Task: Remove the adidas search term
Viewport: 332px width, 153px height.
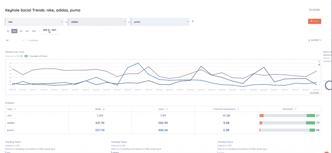Action: (x=125, y=22)
